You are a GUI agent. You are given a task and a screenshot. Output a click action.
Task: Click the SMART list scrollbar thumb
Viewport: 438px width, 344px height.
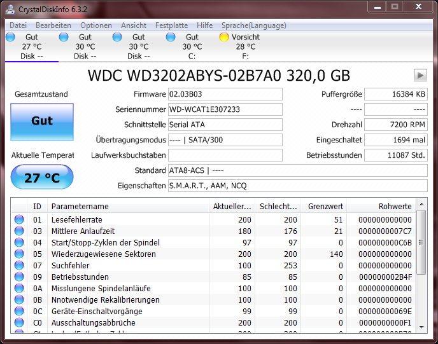[x=421, y=242]
